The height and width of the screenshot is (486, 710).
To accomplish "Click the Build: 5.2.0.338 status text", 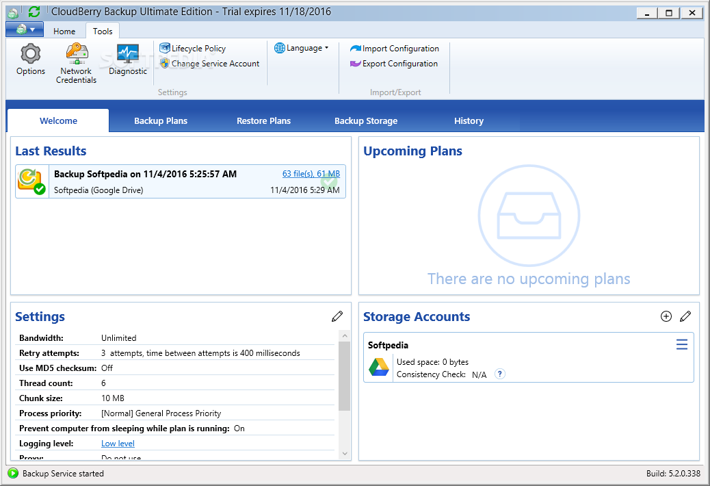I will [673, 473].
